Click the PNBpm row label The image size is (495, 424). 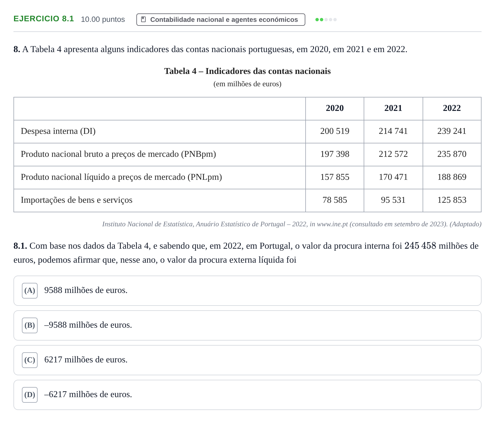point(118,154)
